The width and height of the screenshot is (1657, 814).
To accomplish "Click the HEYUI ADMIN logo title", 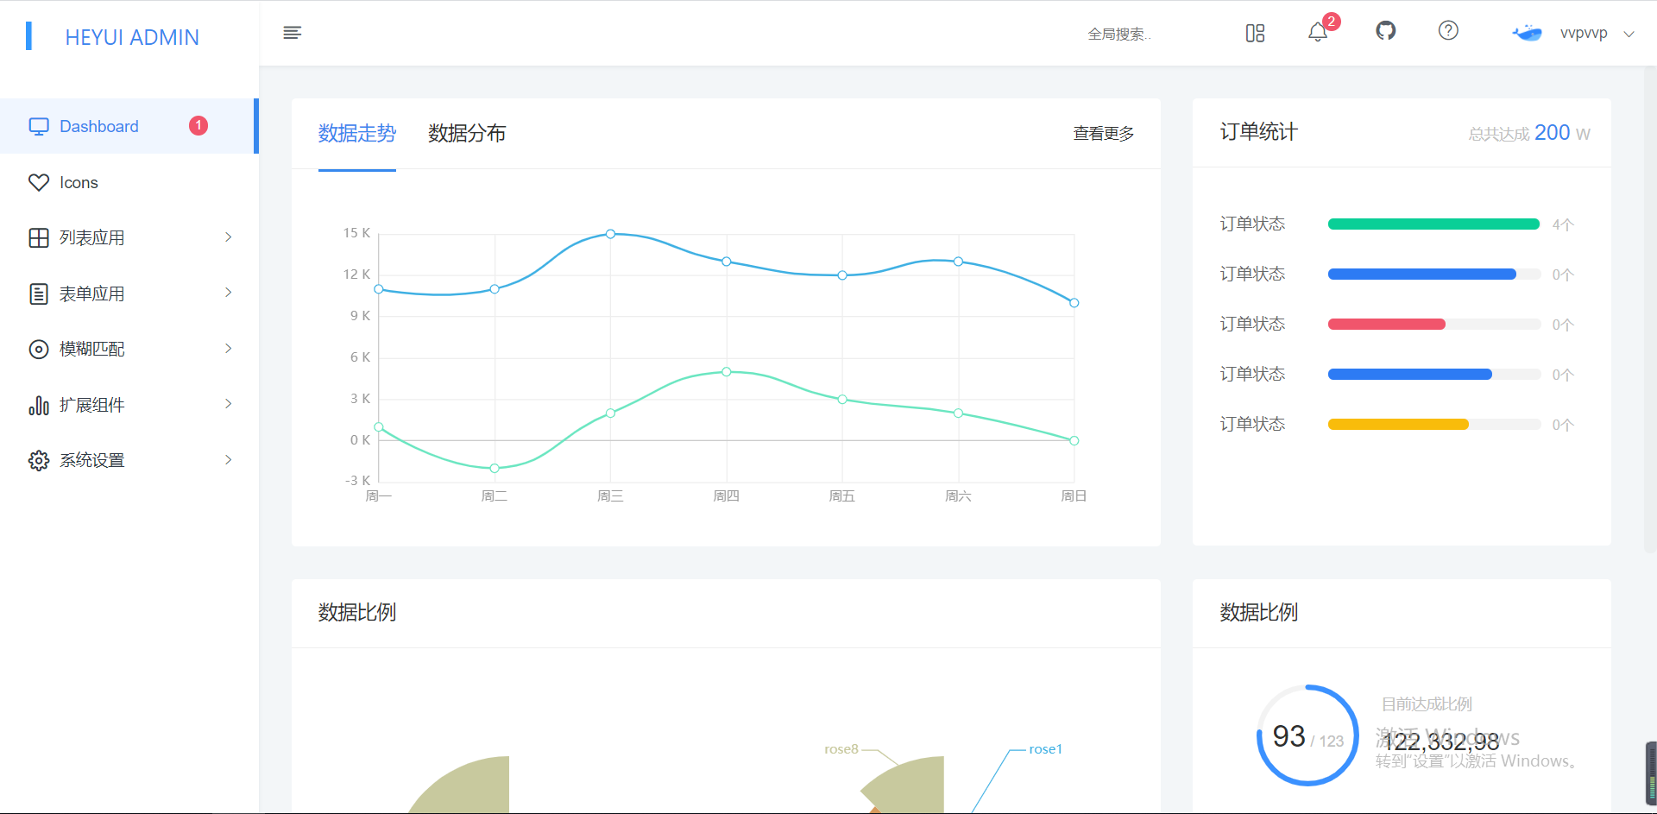I will point(132,37).
